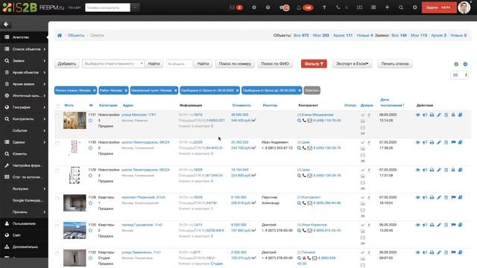This screenshot has width=477, height=268.
Task: Click the plus icon in top bar
Action: tap(387, 7)
